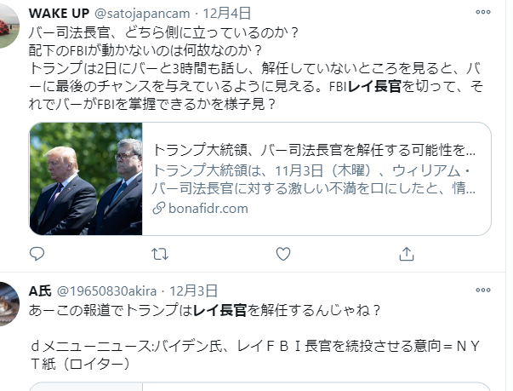
Task: Like the WAKE UP tweet
Action: click(283, 254)
